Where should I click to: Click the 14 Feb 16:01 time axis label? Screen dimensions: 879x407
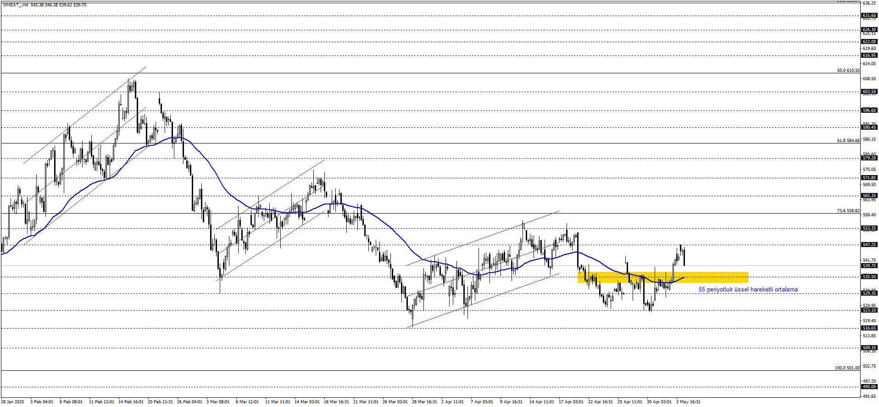click(131, 402)
